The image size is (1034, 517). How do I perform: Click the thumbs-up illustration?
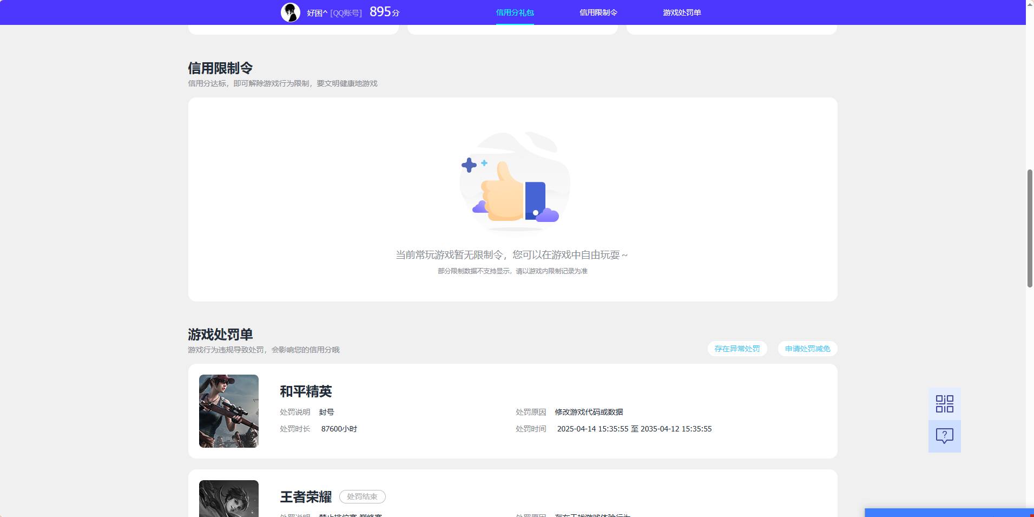(514, 182)
